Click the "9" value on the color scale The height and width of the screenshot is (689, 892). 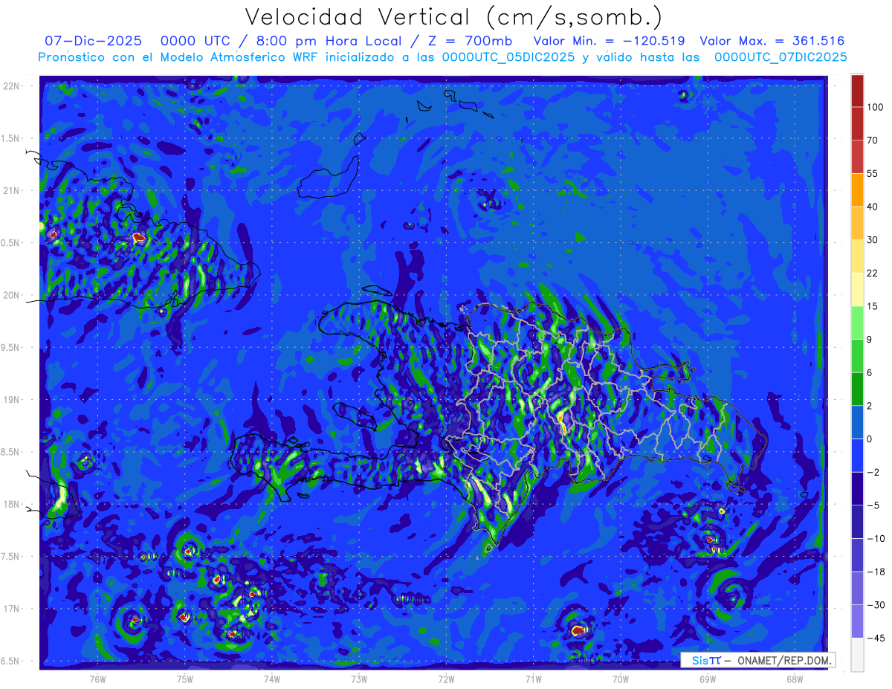click(870, 340)
